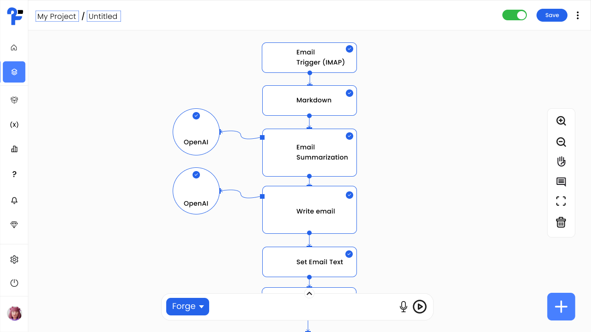
Task: Activate the hand pan tool
Action: tap(561, 161)
